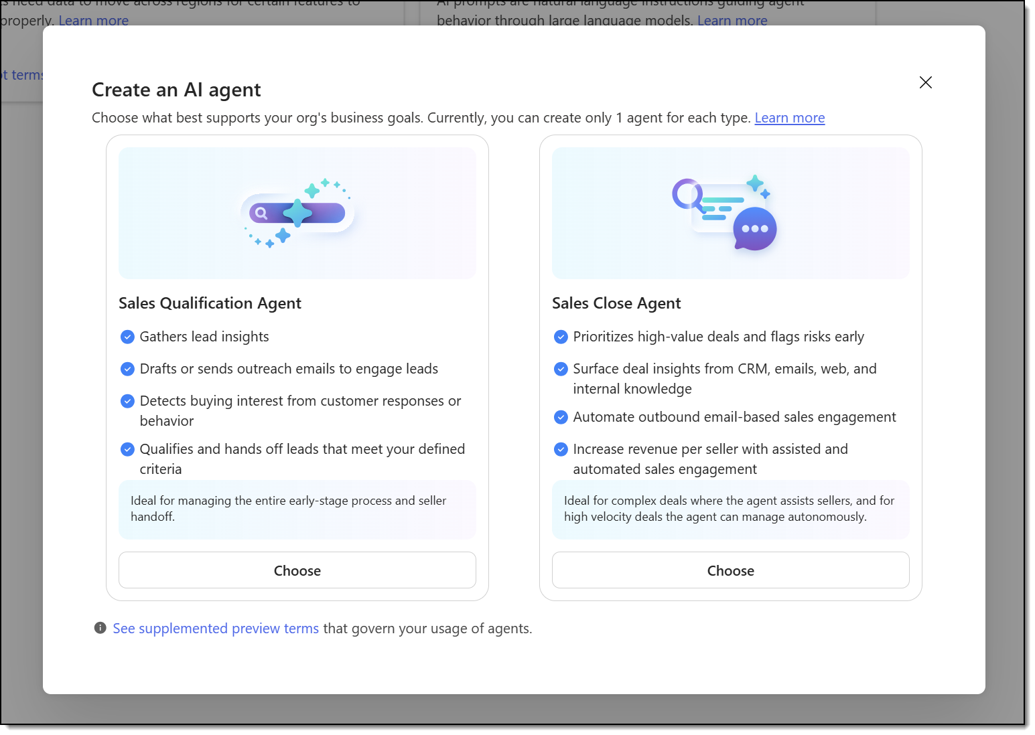Close the Create an AI agent dialog
The height and width of the screenshot is (735, 1035).
[x=925, y=82]
